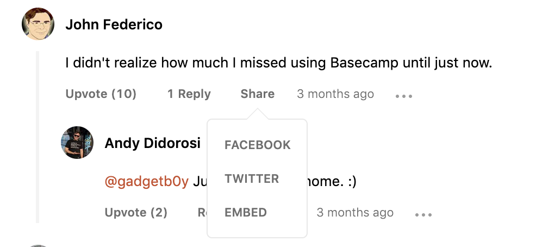This screenshot has height=247, width=536.
Task: Click the @gadgetb0y mention
Action: pos(146,182)
